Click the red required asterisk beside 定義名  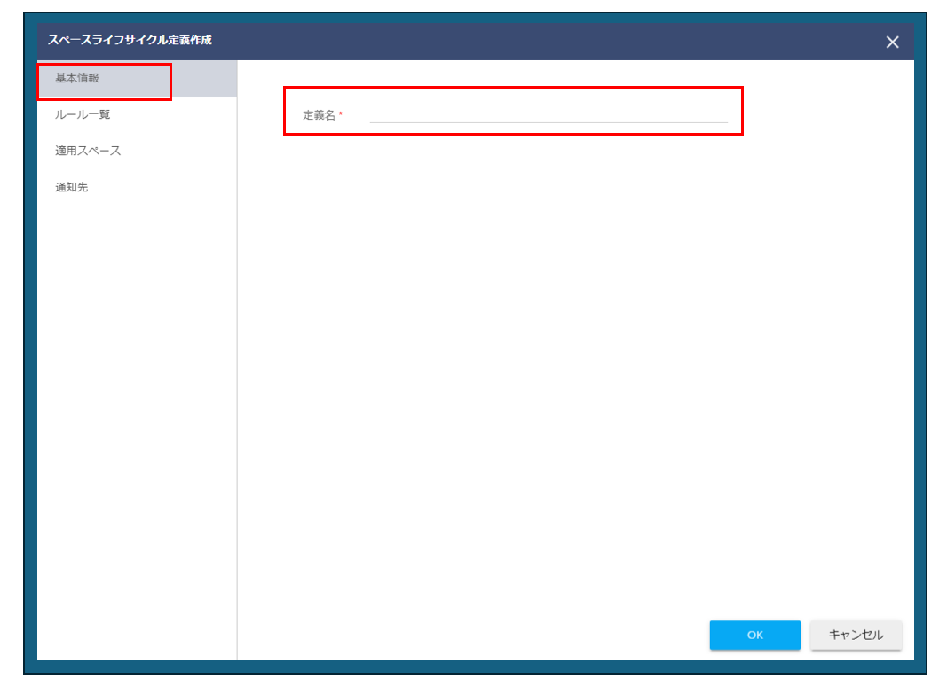coord(341,114)
